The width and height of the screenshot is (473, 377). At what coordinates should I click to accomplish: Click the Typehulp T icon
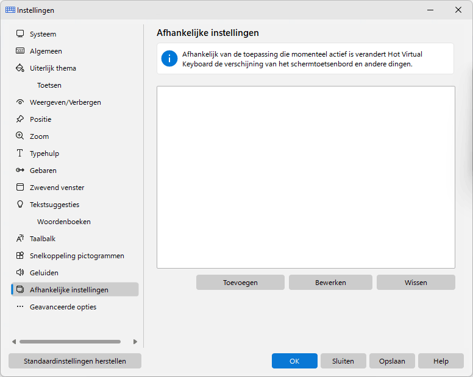click(x=20, y=153)
